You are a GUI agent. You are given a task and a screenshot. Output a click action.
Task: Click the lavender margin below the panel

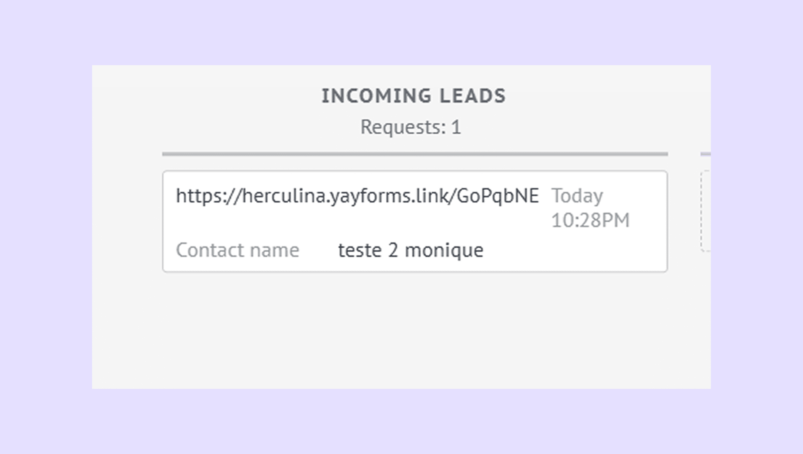pyautogui.click(x=401, y=422)
